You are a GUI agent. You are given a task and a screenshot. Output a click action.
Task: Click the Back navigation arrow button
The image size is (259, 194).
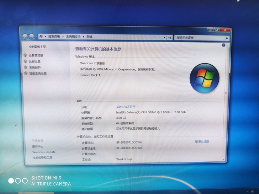coord(25,37)
